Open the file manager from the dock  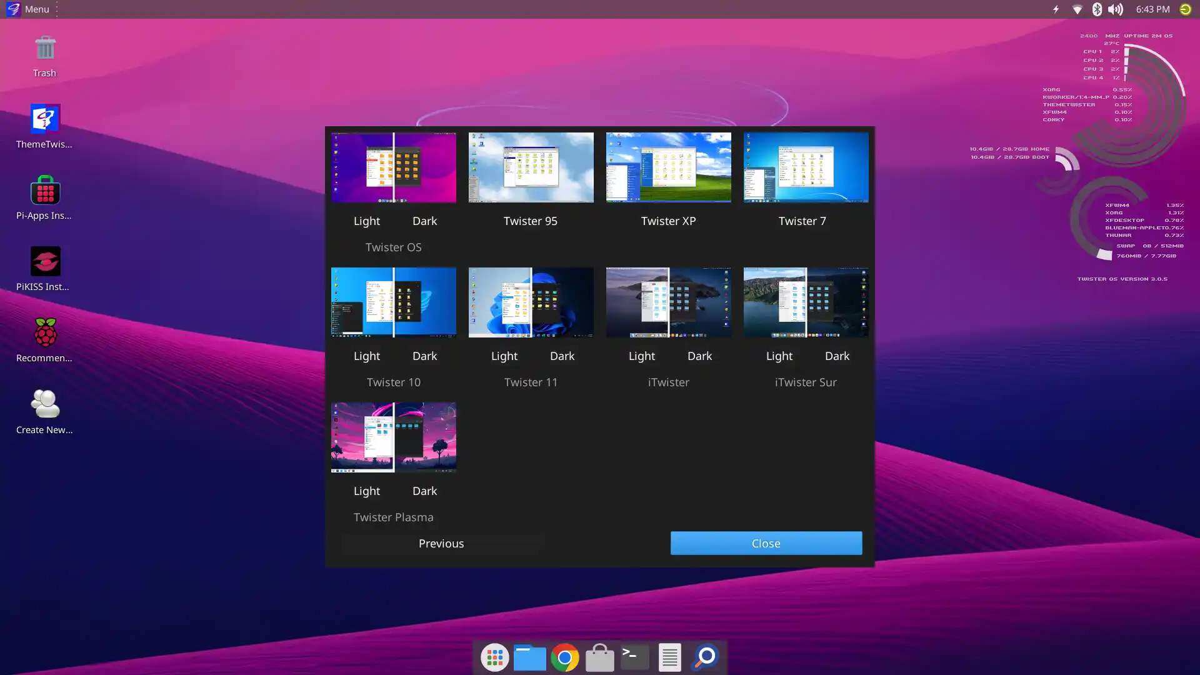tap(529, 657)
